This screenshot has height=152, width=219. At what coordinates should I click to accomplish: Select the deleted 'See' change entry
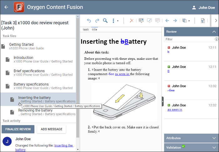coord(191,90)
